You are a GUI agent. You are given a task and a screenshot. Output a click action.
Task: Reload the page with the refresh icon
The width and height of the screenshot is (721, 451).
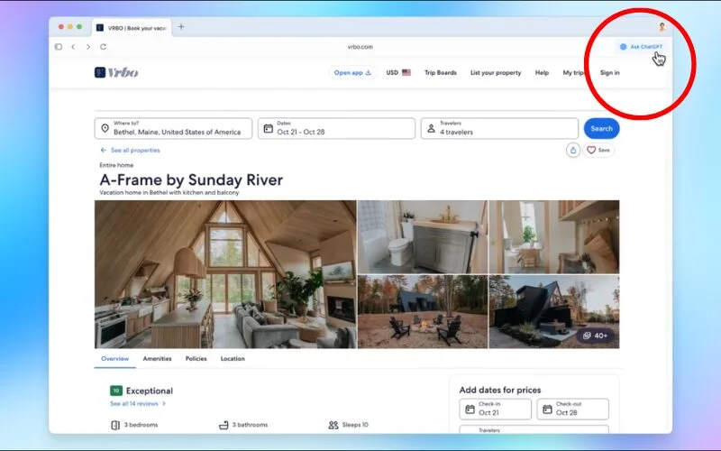(x=101, y=47)
